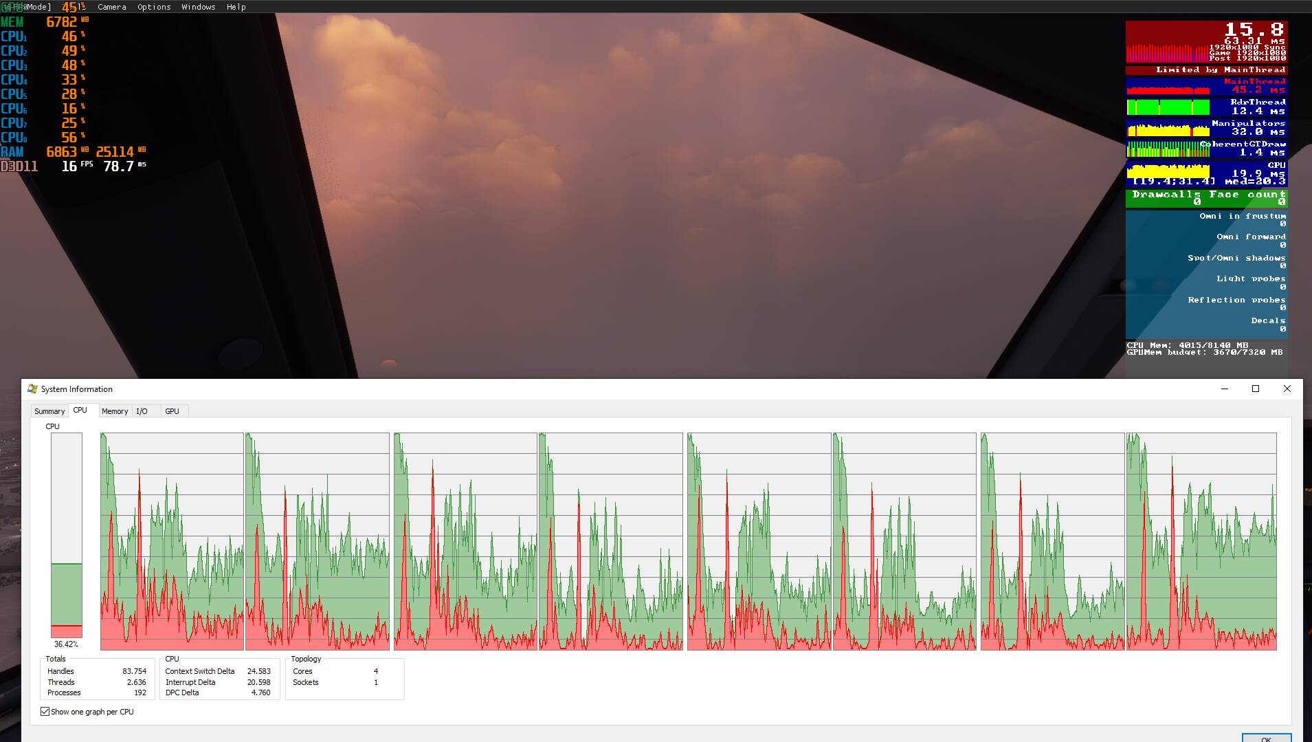The image size is (1312, 742).
Task: Select the CPU tab in System Information
Action: [80, 411]
